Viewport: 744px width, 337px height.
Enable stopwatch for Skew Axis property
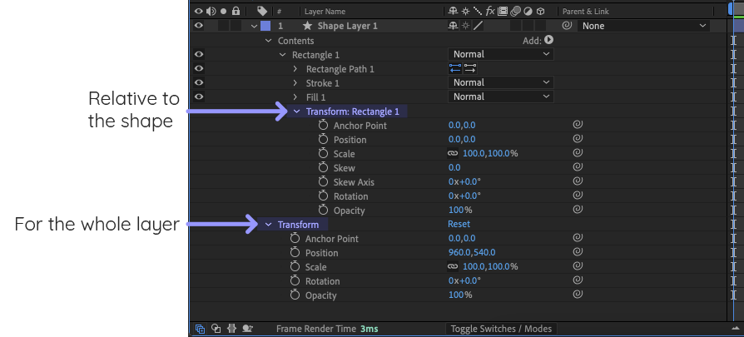[324, 182]
